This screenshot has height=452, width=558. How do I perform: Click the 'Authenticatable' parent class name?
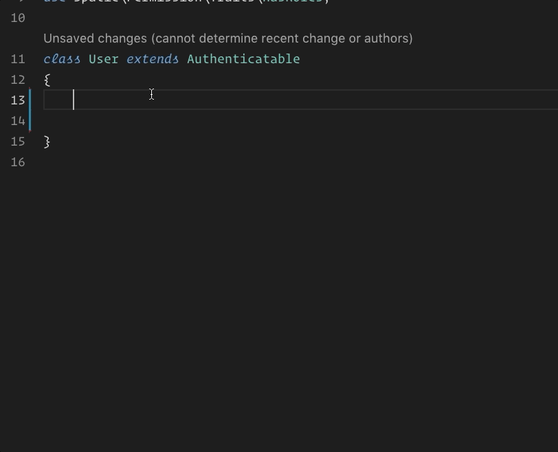coord(243,59)
